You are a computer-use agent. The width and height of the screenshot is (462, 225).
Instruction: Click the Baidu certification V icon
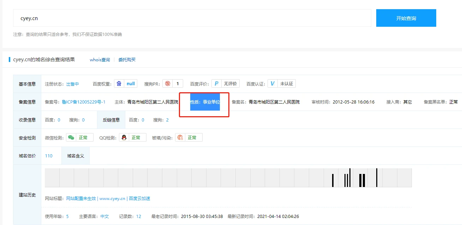(272, 84)
